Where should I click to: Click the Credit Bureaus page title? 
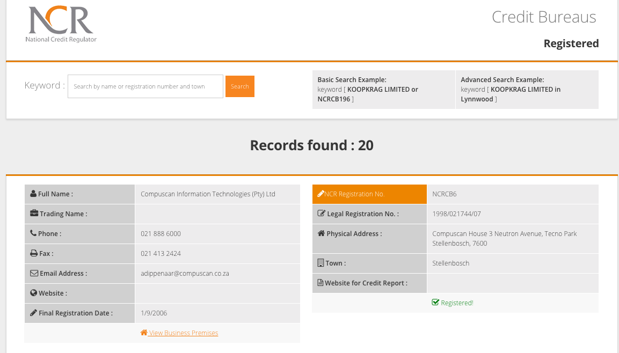pyautogui.click(x=544, y=17)
